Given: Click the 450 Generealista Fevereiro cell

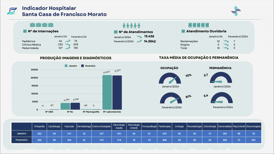Looking at the screenshot, I should [x=225, y=140].
